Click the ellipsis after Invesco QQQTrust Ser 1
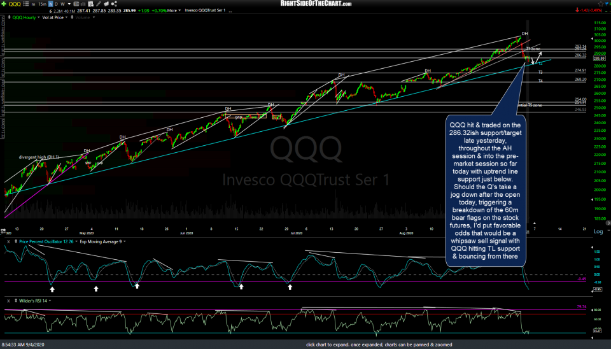The width and height of the screenshot is (611, 349). (x=230, y=11)
